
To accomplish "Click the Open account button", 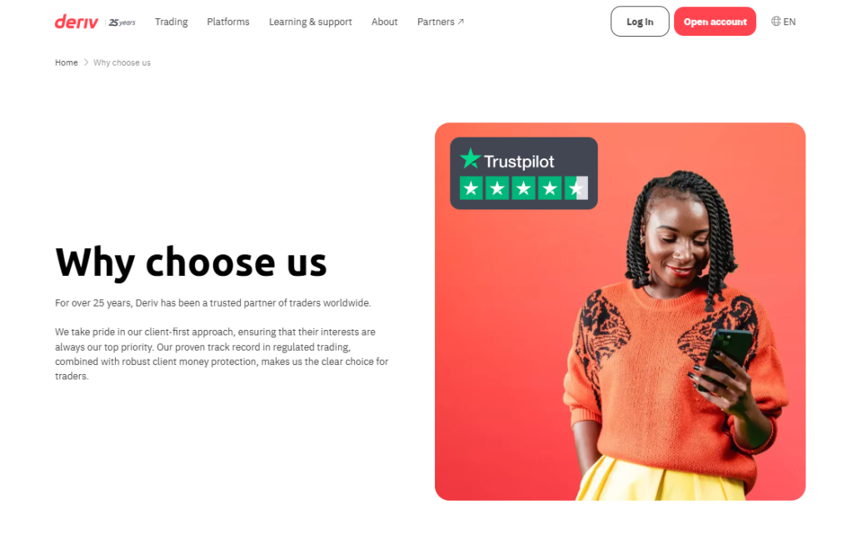I will pos(715,22).
